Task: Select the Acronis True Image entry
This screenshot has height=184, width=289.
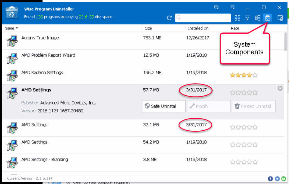Action: coord(143,41)
